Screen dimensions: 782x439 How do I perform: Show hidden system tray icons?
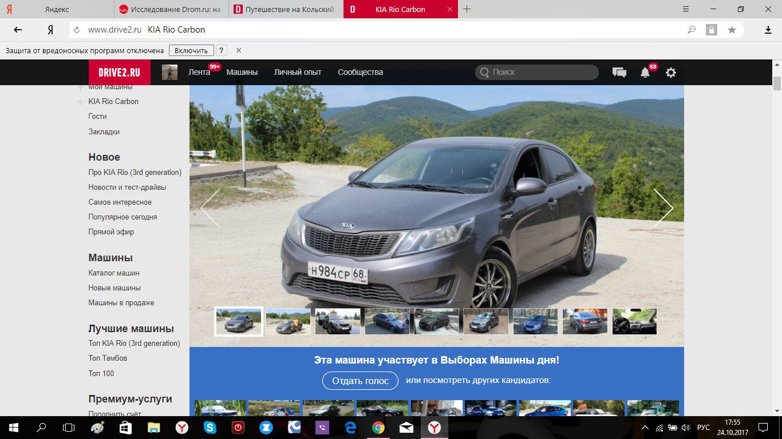[645, 428]
